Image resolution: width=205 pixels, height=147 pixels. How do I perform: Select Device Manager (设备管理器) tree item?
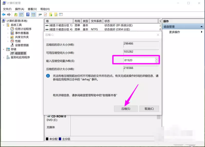pos(22,45)
